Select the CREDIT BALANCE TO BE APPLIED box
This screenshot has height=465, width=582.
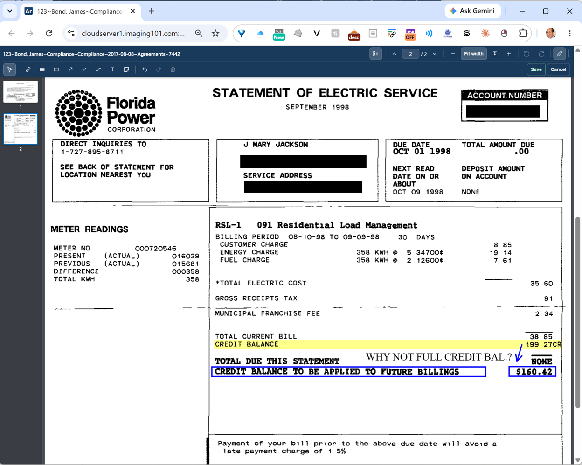coord(349,372)
